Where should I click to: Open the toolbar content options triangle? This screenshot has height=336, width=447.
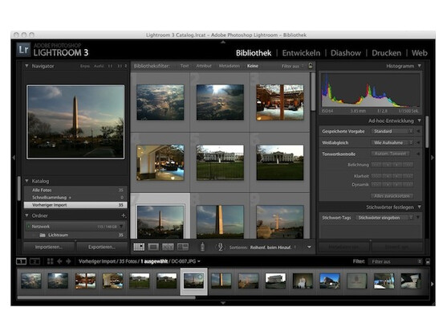[x=309, y=248]
